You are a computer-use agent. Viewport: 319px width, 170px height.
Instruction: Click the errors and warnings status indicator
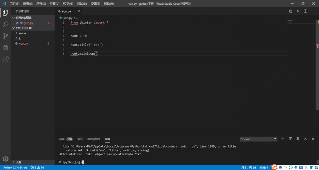(37, 168)
